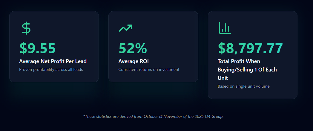Select the 52% ROI figure

coord(133,48)
